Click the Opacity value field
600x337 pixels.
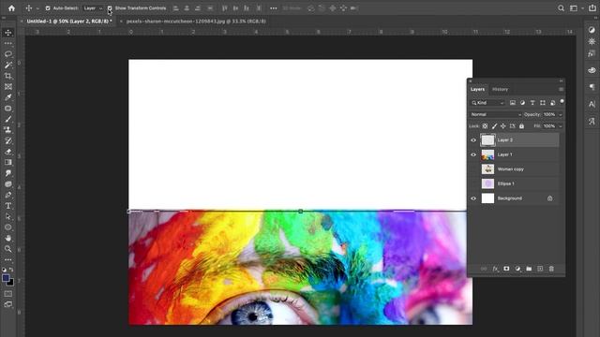[x=549, y=114]
